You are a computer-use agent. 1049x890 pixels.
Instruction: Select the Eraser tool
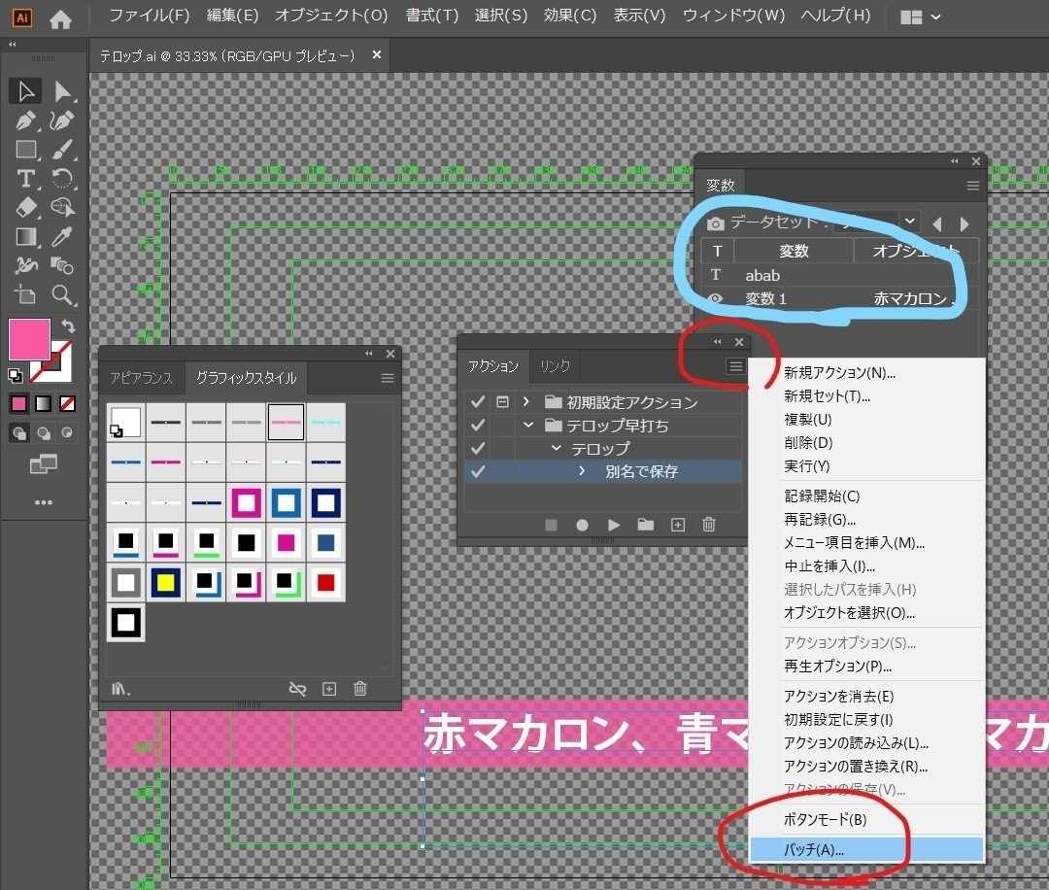pos(26,208)
